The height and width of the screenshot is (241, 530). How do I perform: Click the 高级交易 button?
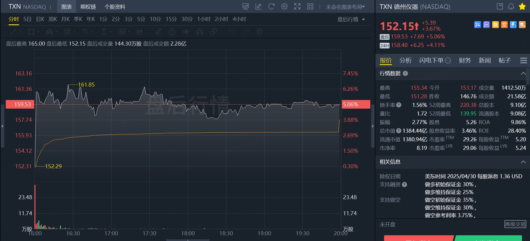point(515,224)
